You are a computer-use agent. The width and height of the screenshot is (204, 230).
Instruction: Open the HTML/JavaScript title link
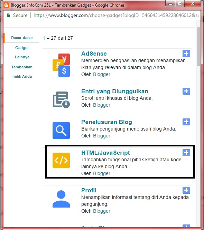pos(105,153)
